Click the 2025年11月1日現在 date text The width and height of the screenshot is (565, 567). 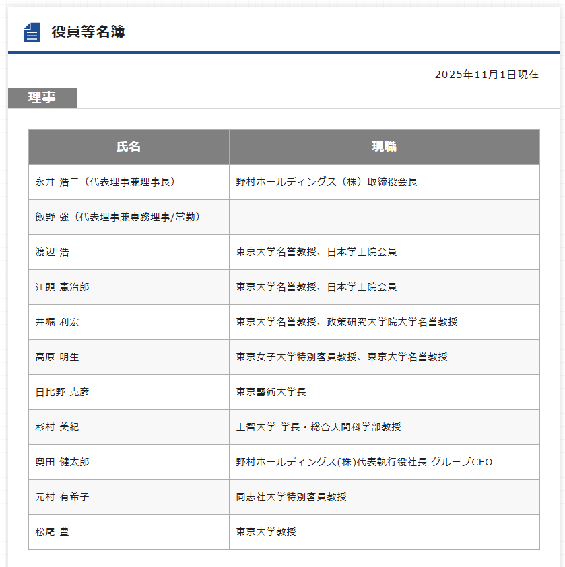486,75
